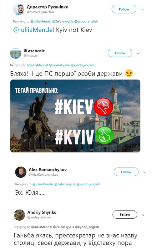The width and height of the screenshot is (161, 249).
Task: Follow Andriy Shynko
Action: 125,215
